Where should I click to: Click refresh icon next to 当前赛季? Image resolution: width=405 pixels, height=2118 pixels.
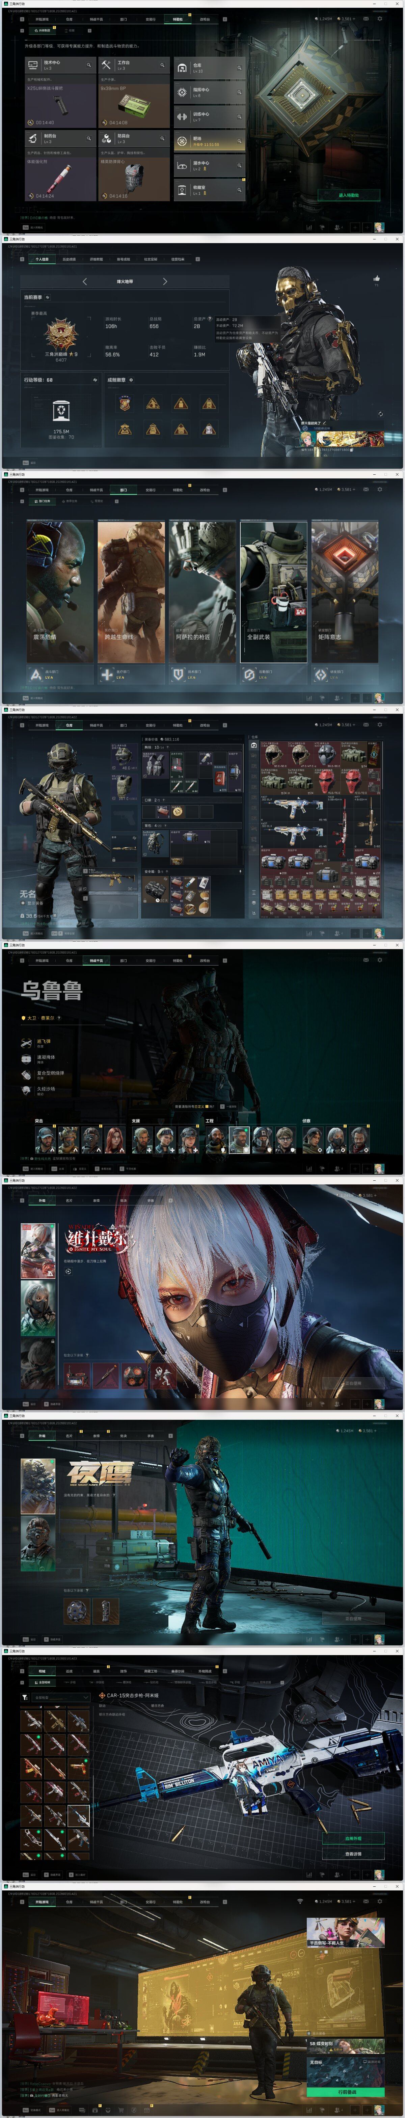click(48, 298)
